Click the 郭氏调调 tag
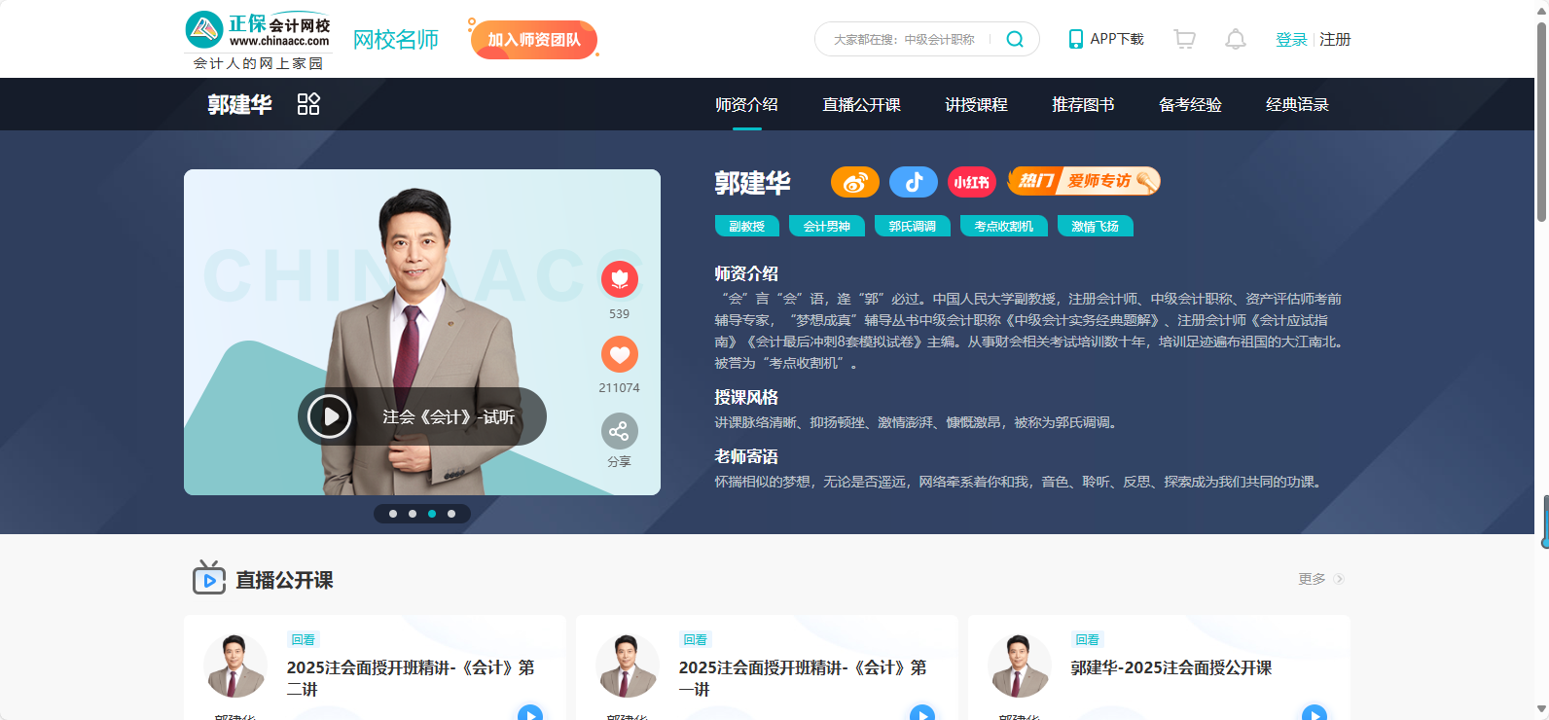1549x720 pixels. point(912,226)
